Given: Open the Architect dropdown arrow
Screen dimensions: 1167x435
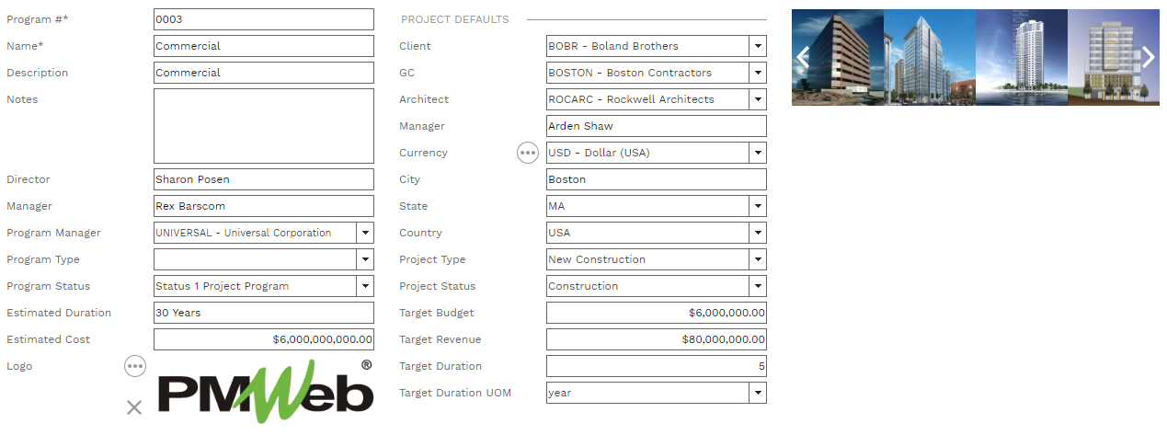Looking at the screenshot, I should [757, 99].
